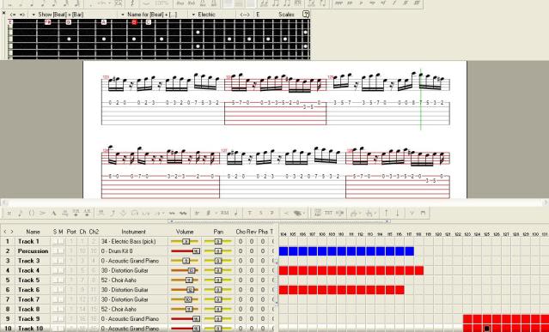Open the 34 - Electric Bass (pick) instrument selector
This screenshot has height=332, width=549.
[x=133, y=241]
